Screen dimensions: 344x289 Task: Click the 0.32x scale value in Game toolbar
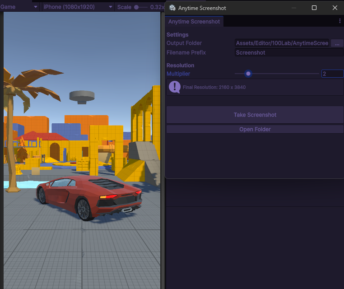pyautogui.click(x=157, y=7)
